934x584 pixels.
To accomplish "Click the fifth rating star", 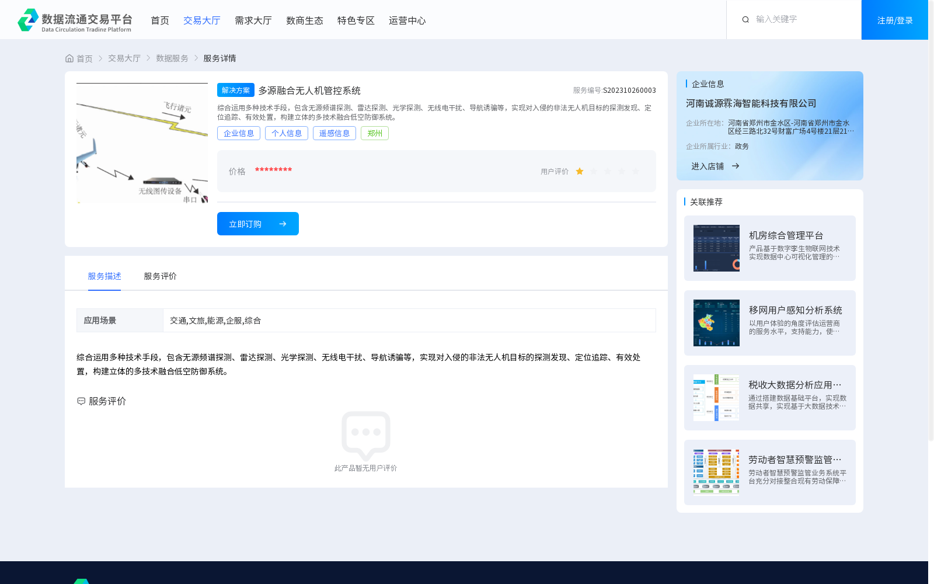I will [636, 171].
